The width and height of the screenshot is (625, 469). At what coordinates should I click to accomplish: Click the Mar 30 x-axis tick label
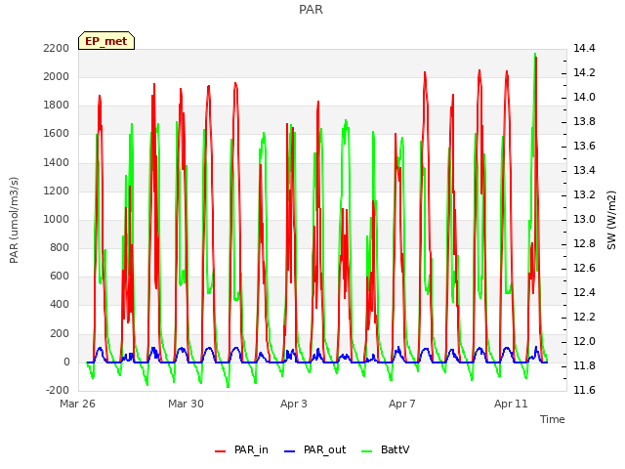click(186, 404)
